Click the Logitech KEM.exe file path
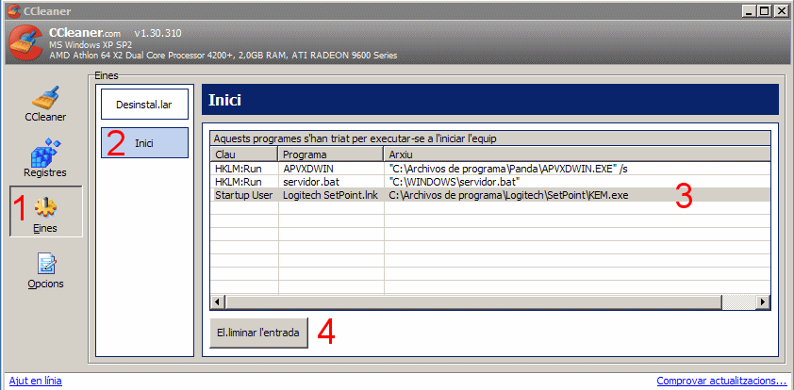The image size is (794, 390). [508, 195]
